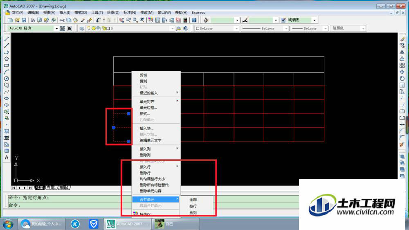The width and height of the screenshot is (409, 230).
Task: Switch to the 布局1 tab
Action: point(51,187)
